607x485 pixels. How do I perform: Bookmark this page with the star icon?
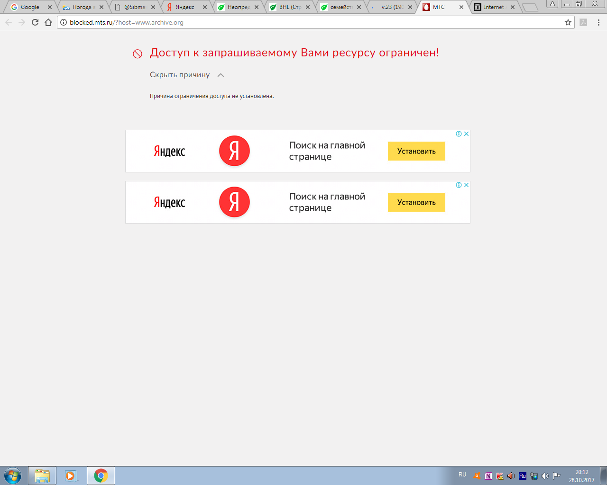pos(568,22)
